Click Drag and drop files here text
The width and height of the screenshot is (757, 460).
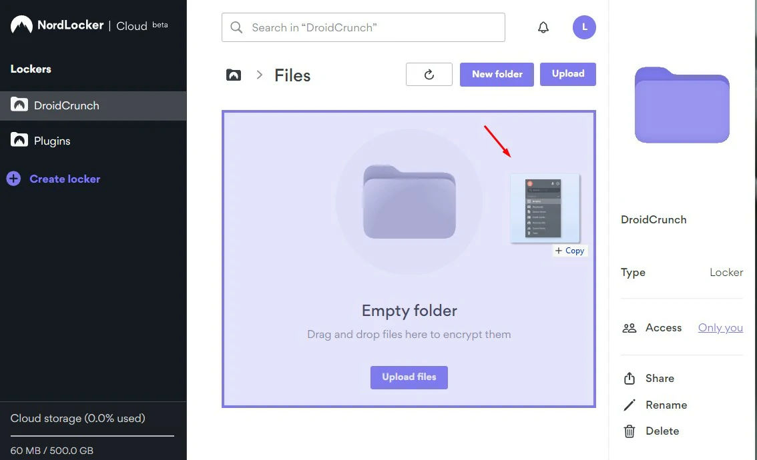click(409, 335)
